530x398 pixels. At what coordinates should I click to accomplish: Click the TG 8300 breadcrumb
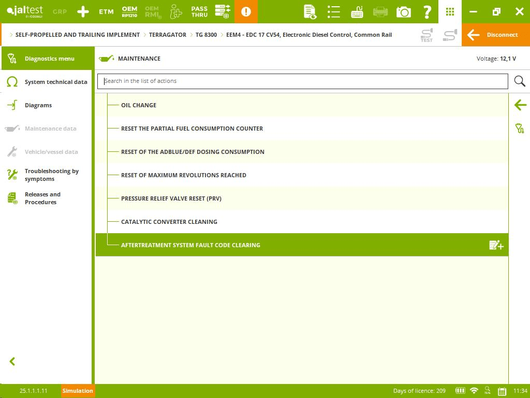point(206,35)
